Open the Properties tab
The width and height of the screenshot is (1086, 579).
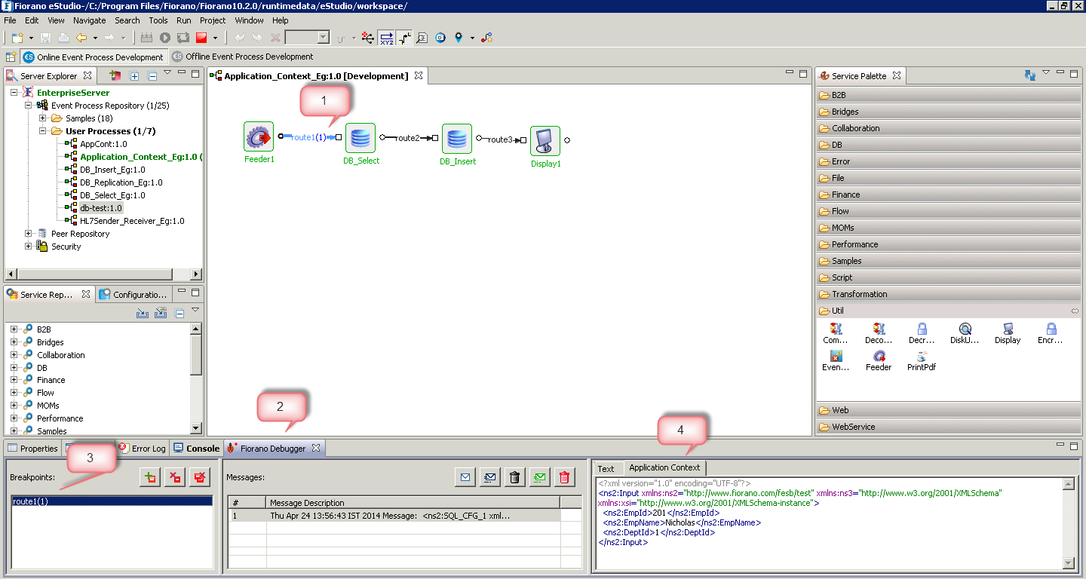tap(32, 448)
